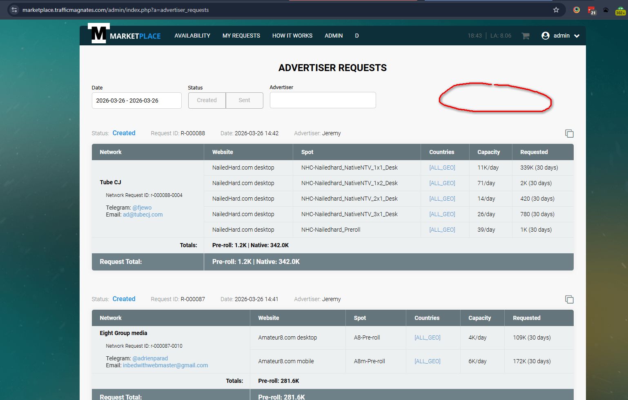Expand the admin account dropdown arrow

[x=577, y=36]
